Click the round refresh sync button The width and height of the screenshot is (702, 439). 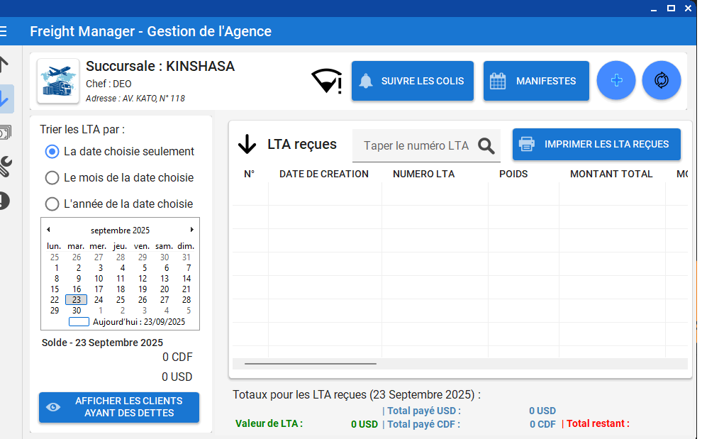click(662, 81)
